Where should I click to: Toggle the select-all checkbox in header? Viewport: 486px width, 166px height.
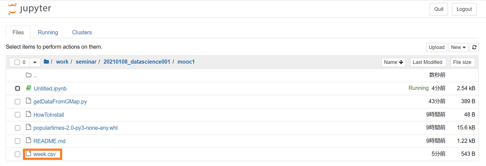17,62
